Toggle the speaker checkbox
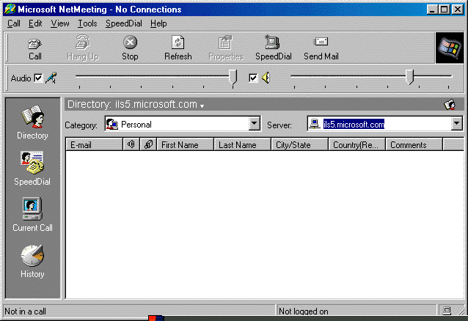This screenshot has width=468, height=321. [253, 78]
